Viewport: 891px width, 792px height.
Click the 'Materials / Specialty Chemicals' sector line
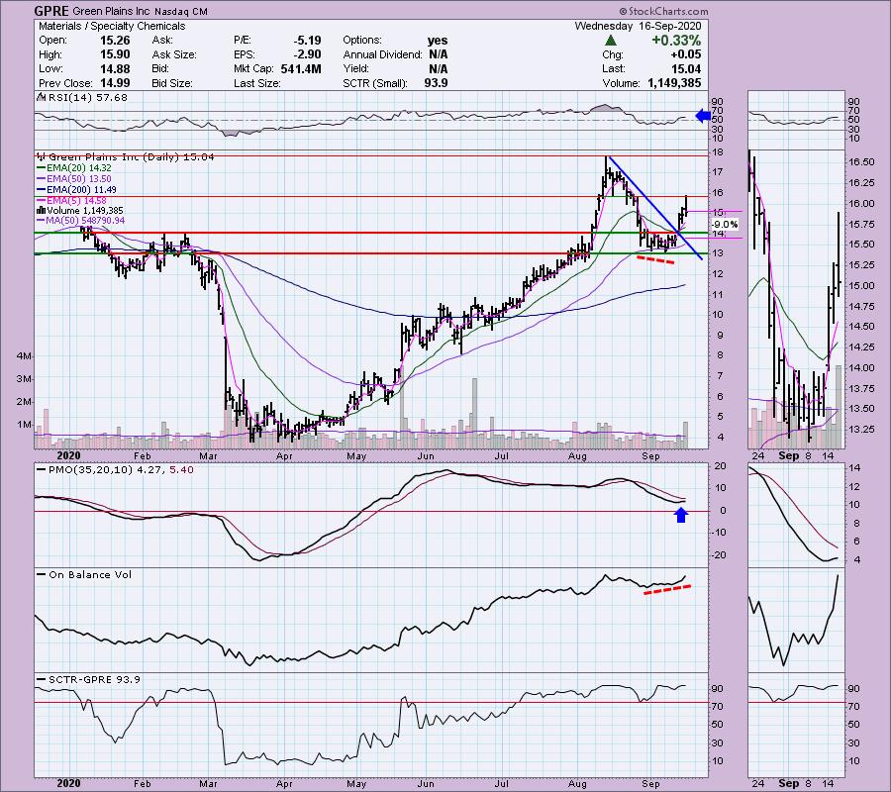click(112, 26)
